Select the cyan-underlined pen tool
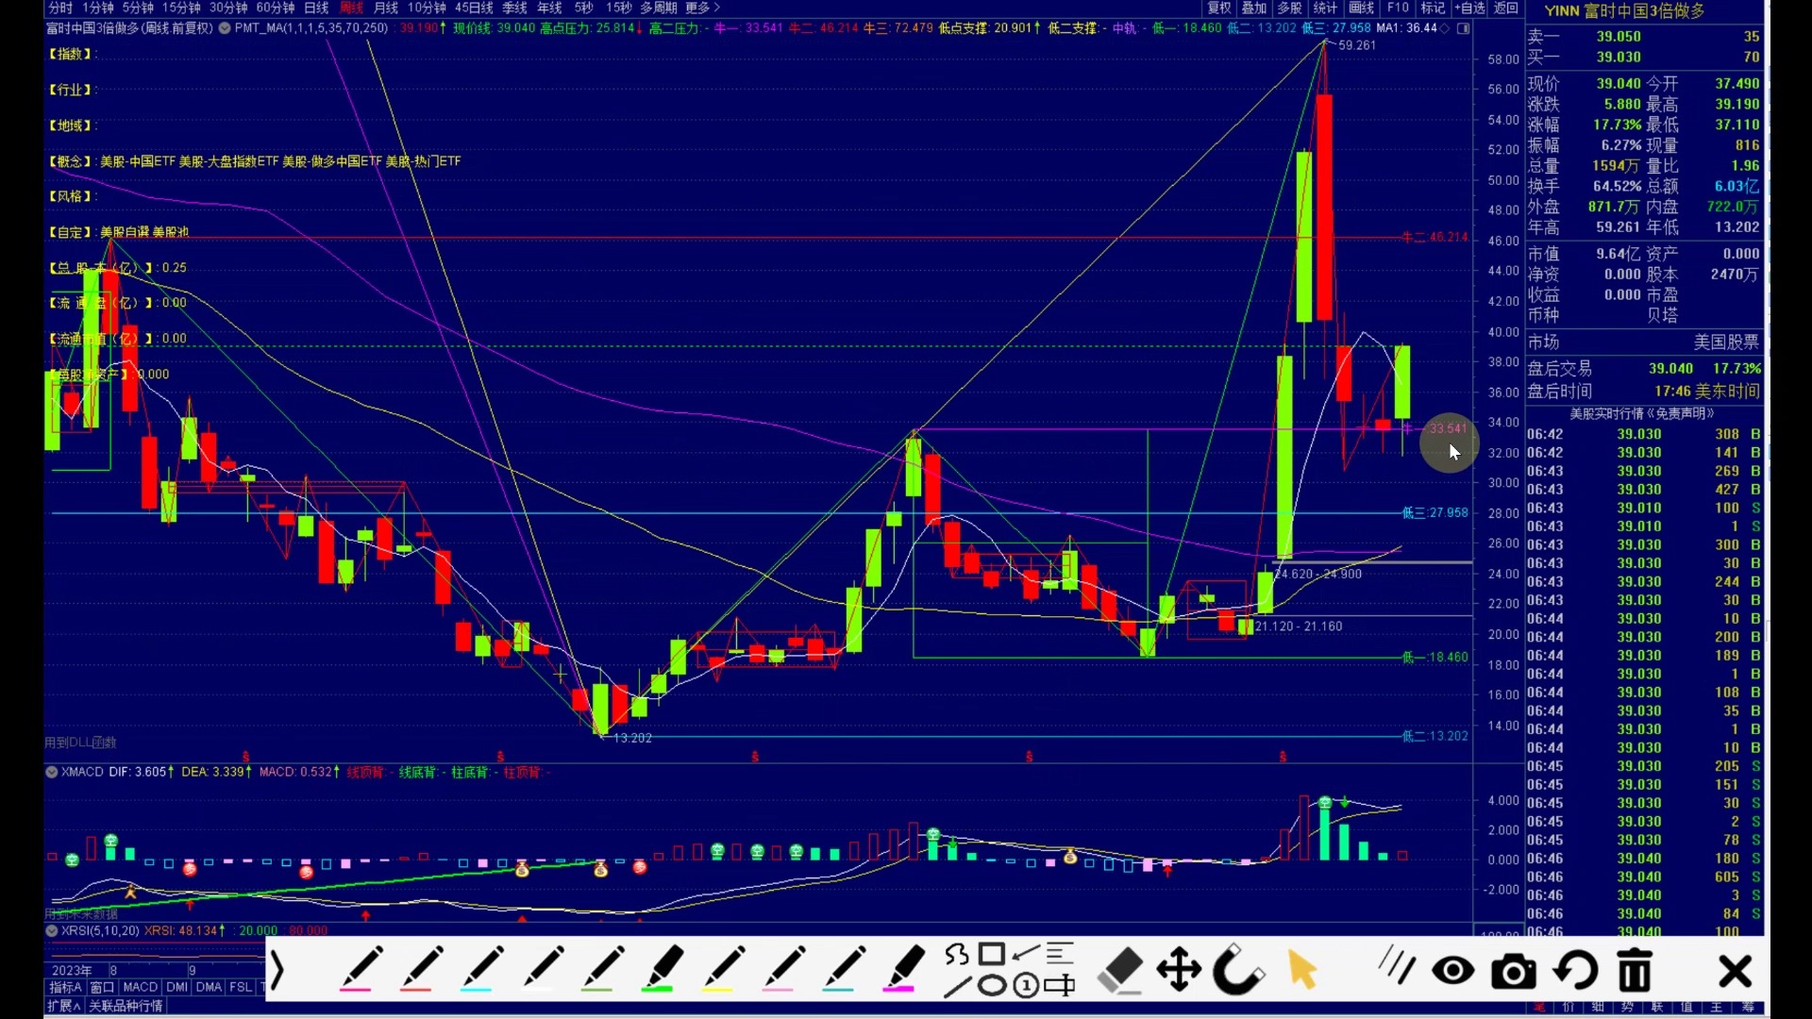The image size is (1812, 1019). (x=480, y=969)
